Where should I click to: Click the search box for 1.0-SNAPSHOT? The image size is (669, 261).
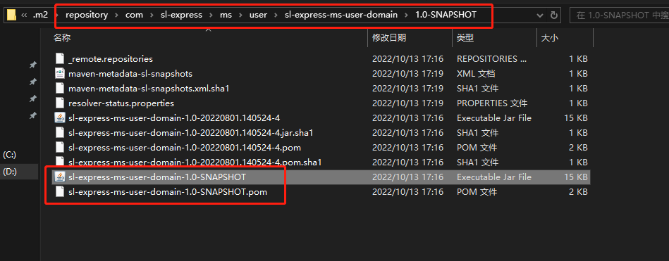pyautogui.click(x=620, y=15)
